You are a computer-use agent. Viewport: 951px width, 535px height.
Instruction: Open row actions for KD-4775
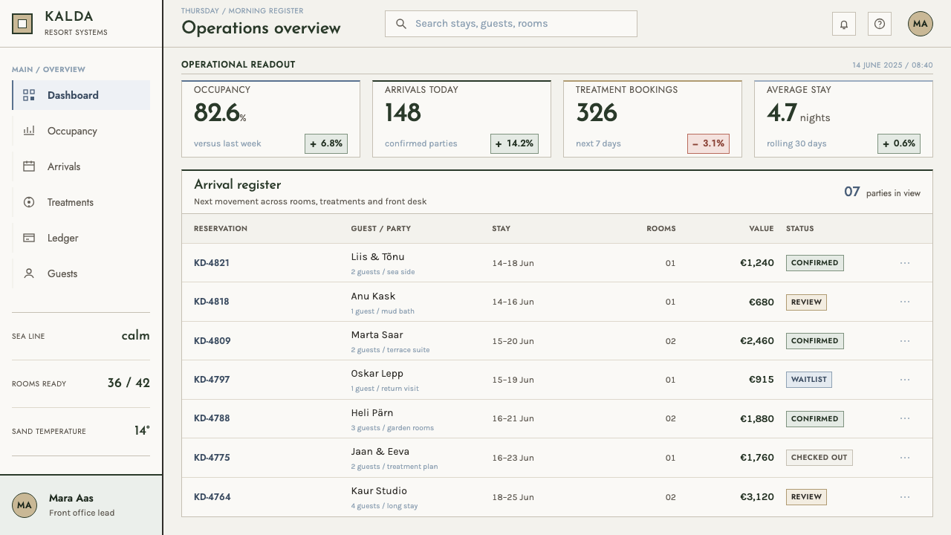click(905, 458)
